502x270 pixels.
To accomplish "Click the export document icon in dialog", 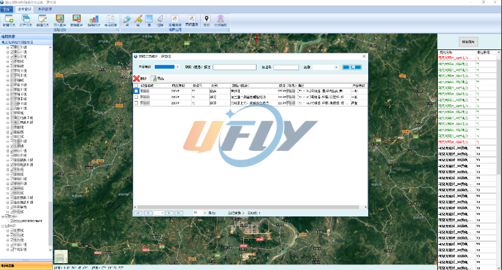I will [154, 78].
